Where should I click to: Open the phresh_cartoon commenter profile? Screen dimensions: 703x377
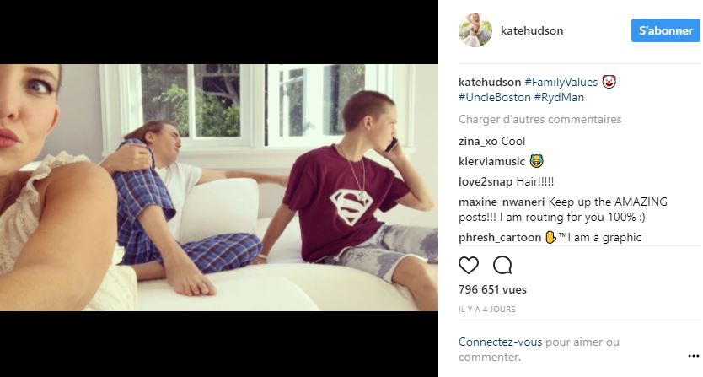pos(500,238)
